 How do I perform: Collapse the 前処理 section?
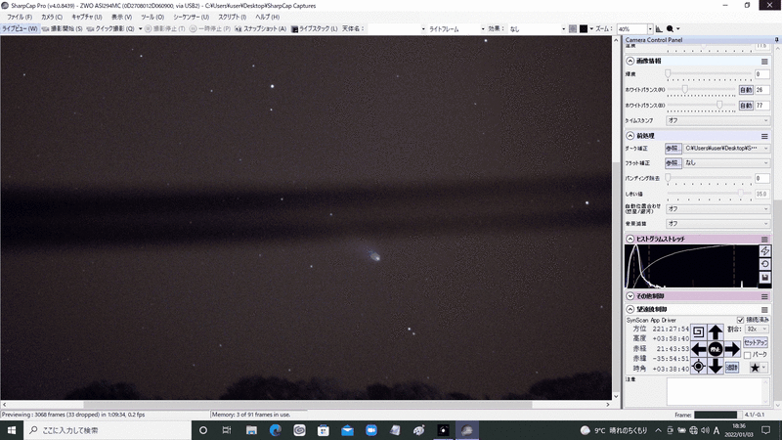click(x=630, y=136)
